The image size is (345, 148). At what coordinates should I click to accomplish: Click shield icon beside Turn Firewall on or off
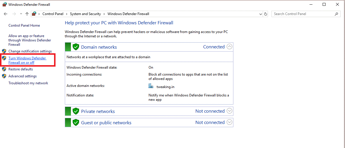[4, 58]
